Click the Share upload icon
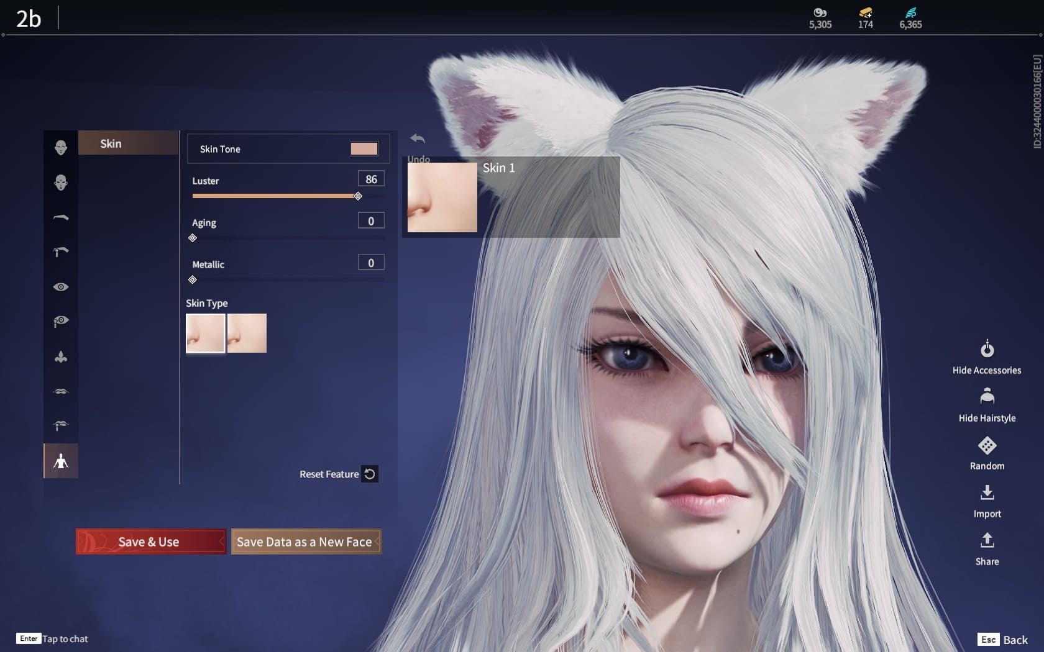The height and width of the screenshot is (652, 1044). 987,540
